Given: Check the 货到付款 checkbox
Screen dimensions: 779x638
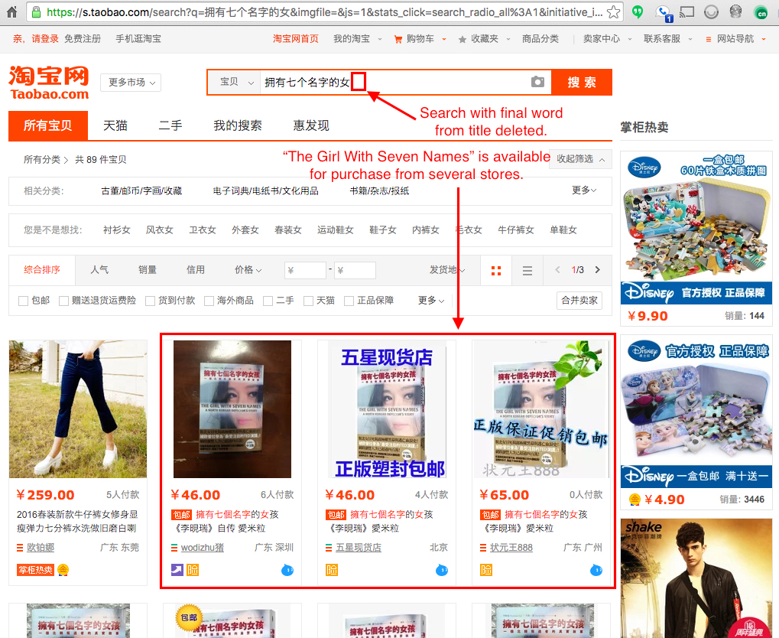Looking at the screenshot, I should [x=150, y=301].
